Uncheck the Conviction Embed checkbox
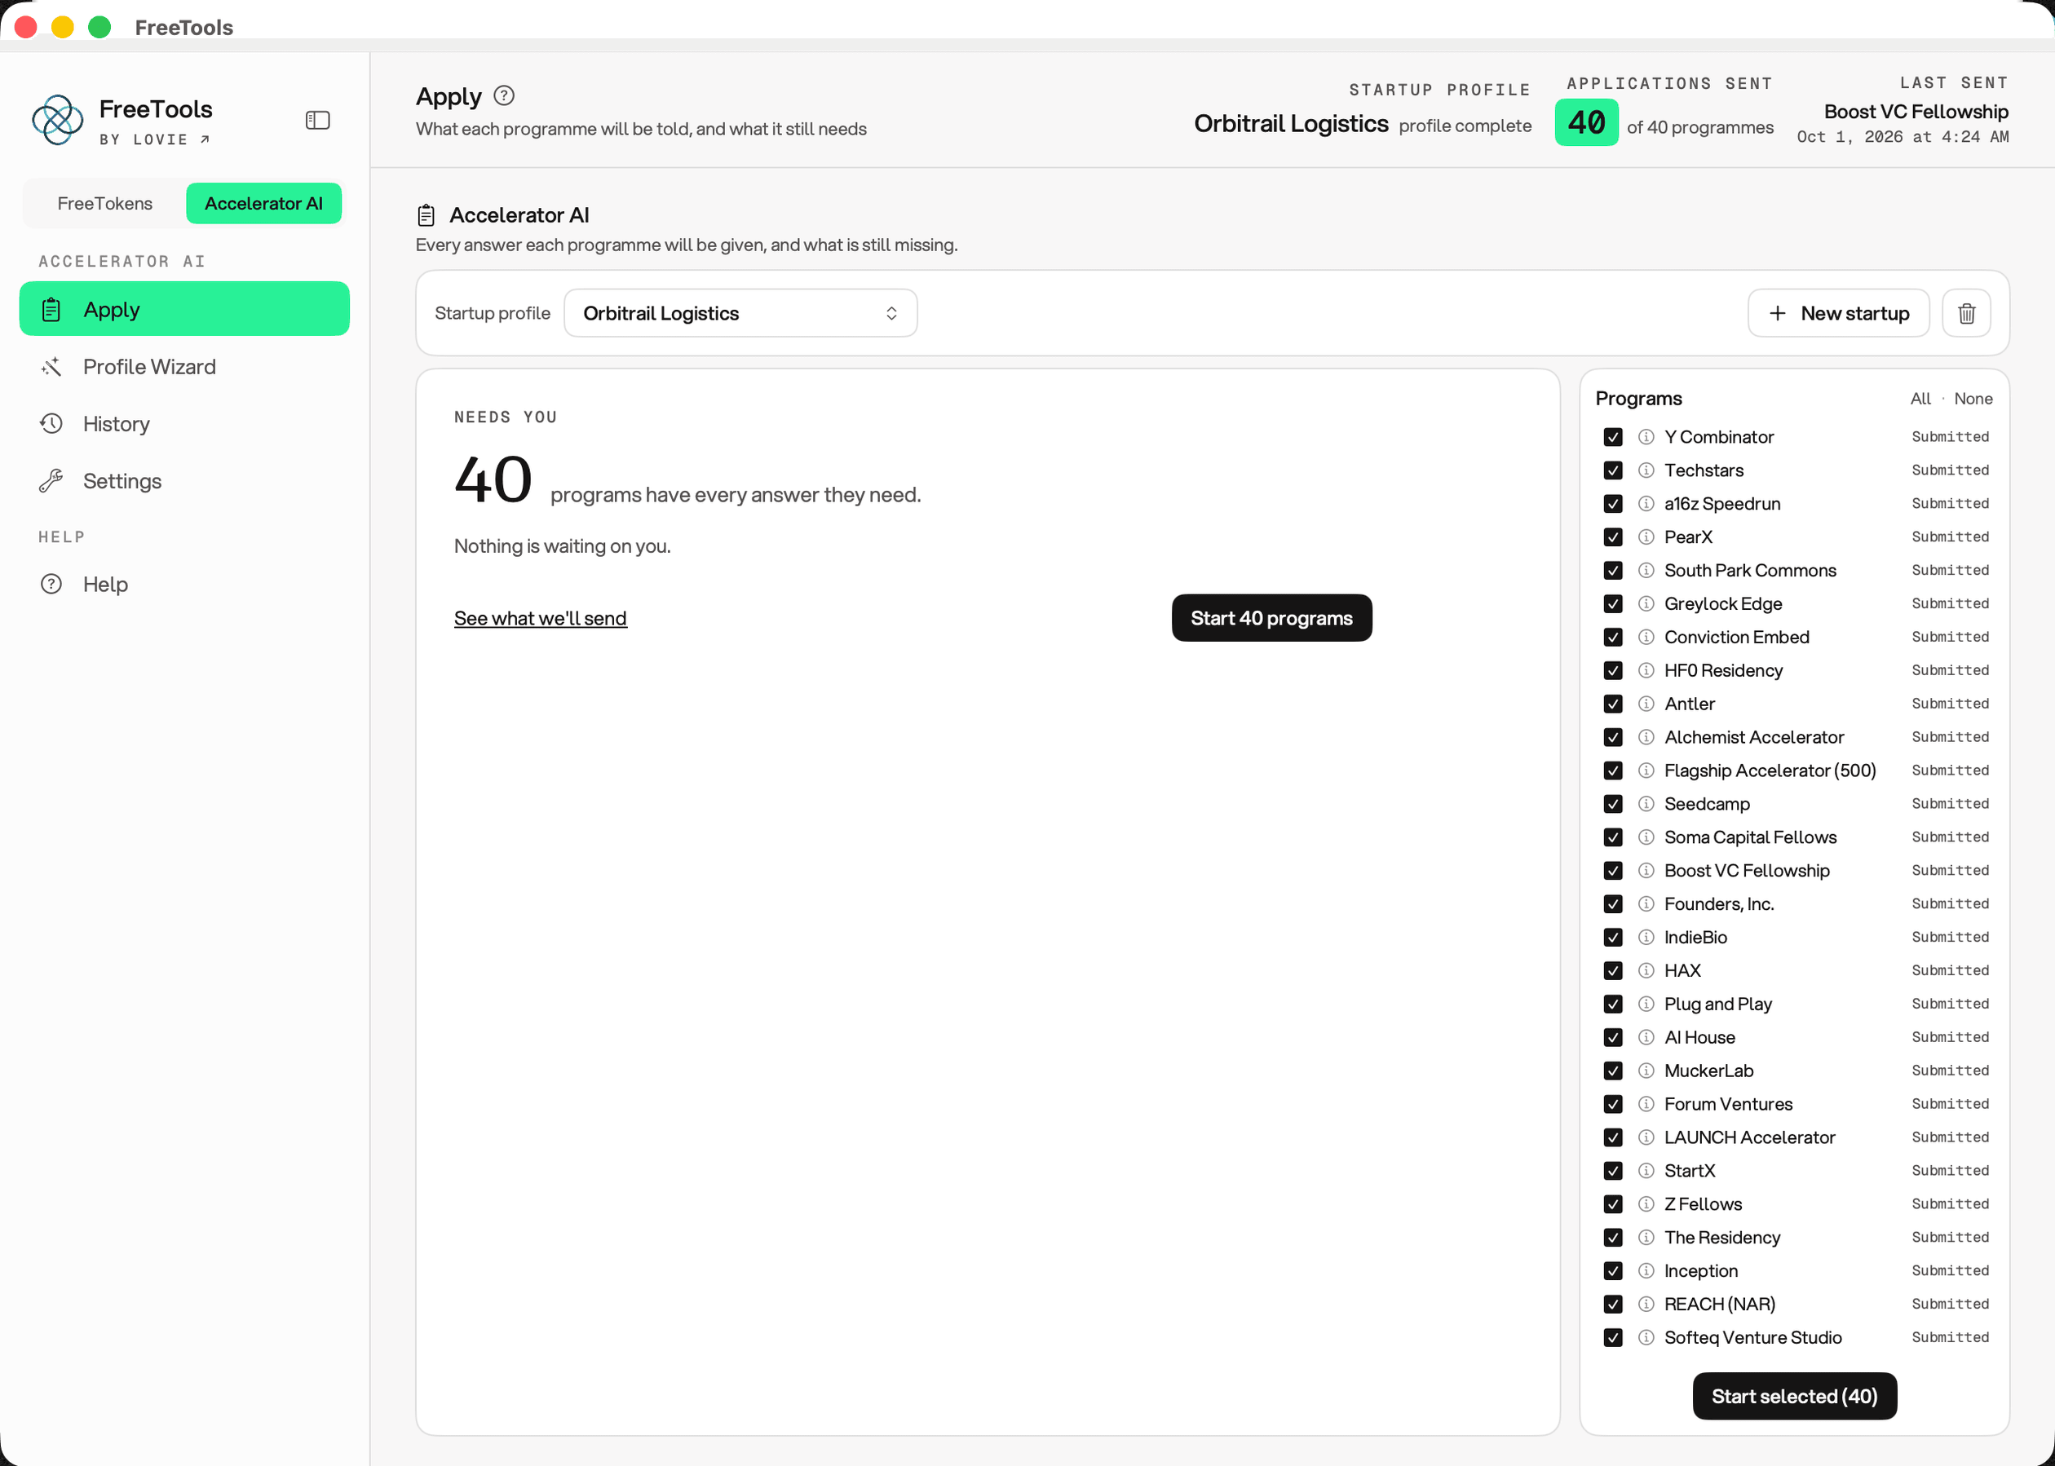The height and width of the screenshot is (1466, 2055). pyautogui.click(x=1612, y=638)
